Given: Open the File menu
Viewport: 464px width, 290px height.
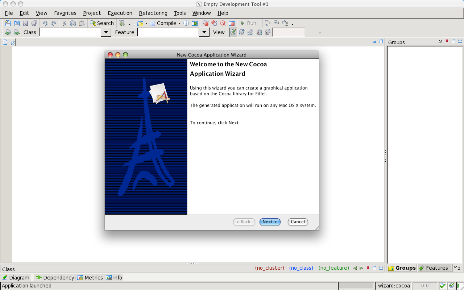Looking at the screenshot, I should point(9,13).
